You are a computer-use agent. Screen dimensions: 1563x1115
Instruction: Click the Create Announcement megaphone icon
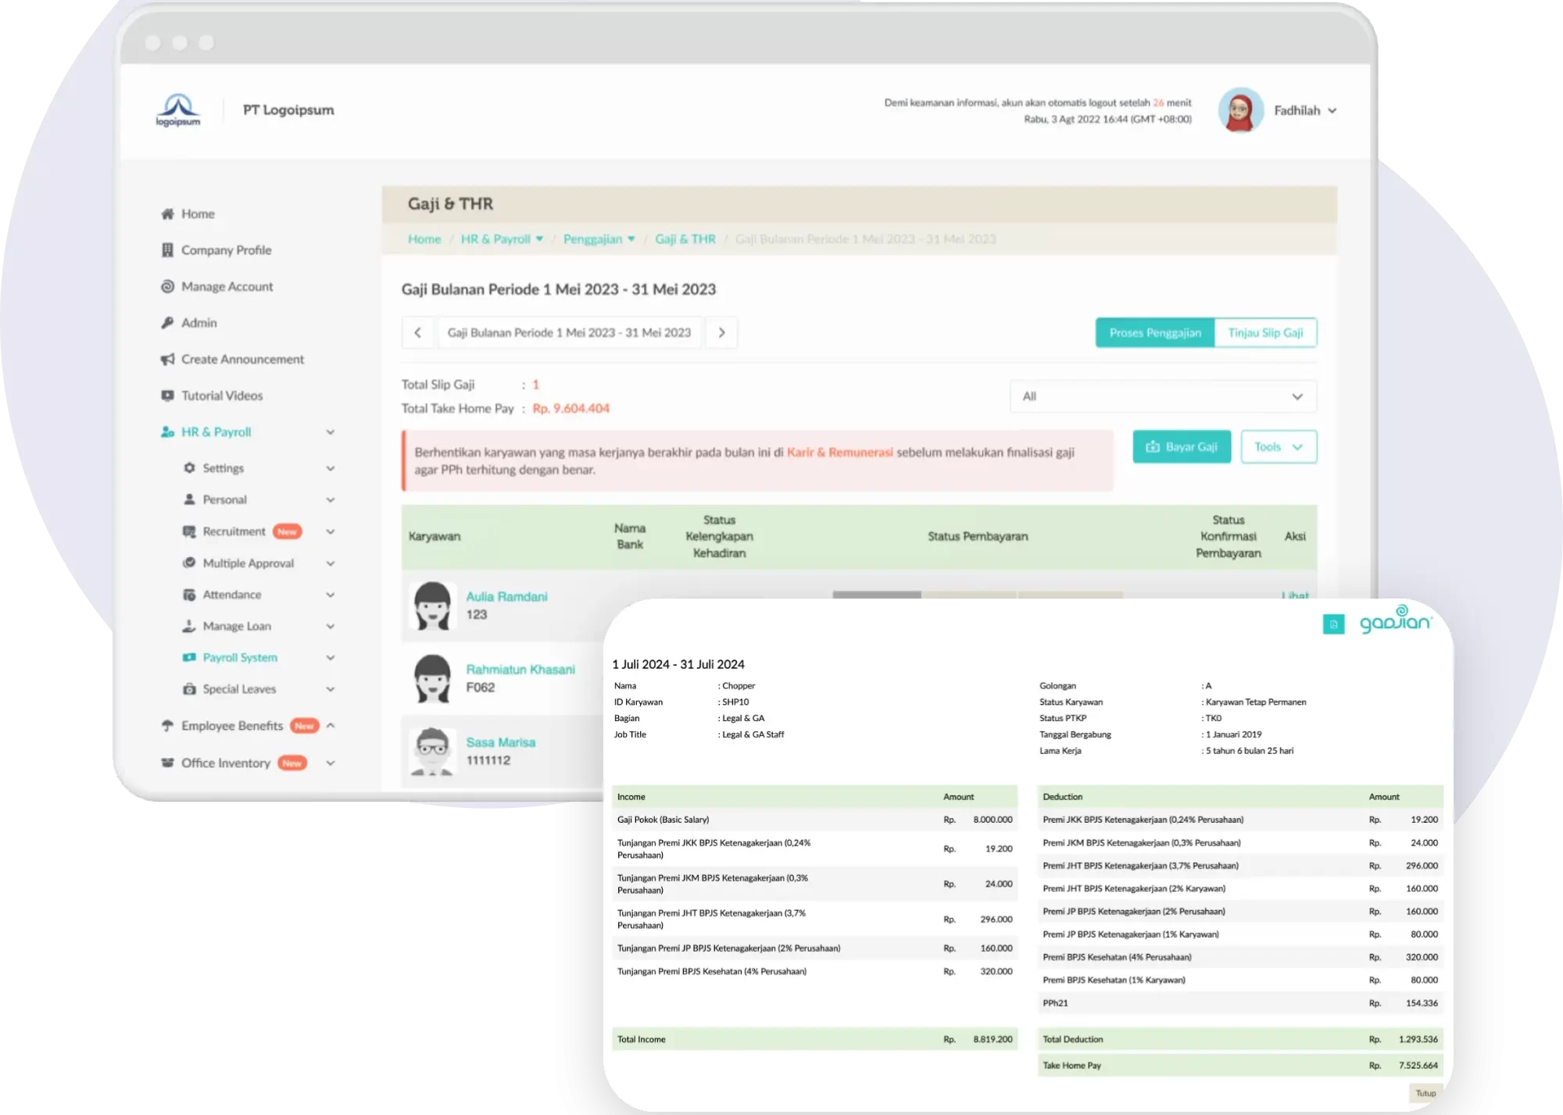point(167,359)
